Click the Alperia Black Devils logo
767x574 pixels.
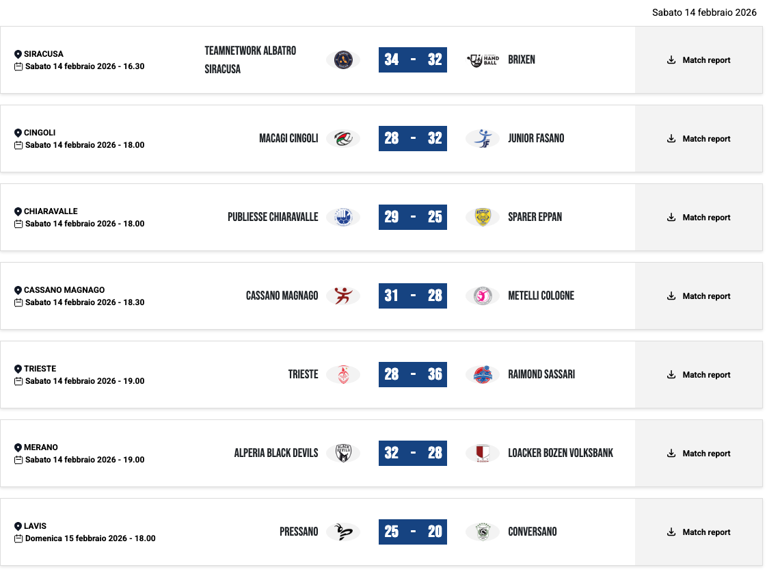tap(342, 453)
